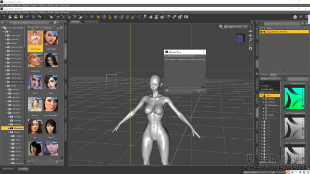Click the Genesis 8.1 Female scene item

click(285, 32)
